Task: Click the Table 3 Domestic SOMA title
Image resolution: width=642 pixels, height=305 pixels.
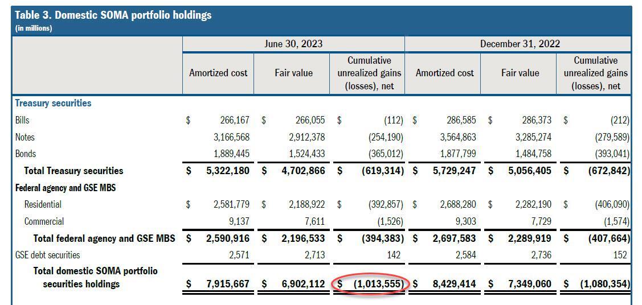Action: tap(113, 15)
